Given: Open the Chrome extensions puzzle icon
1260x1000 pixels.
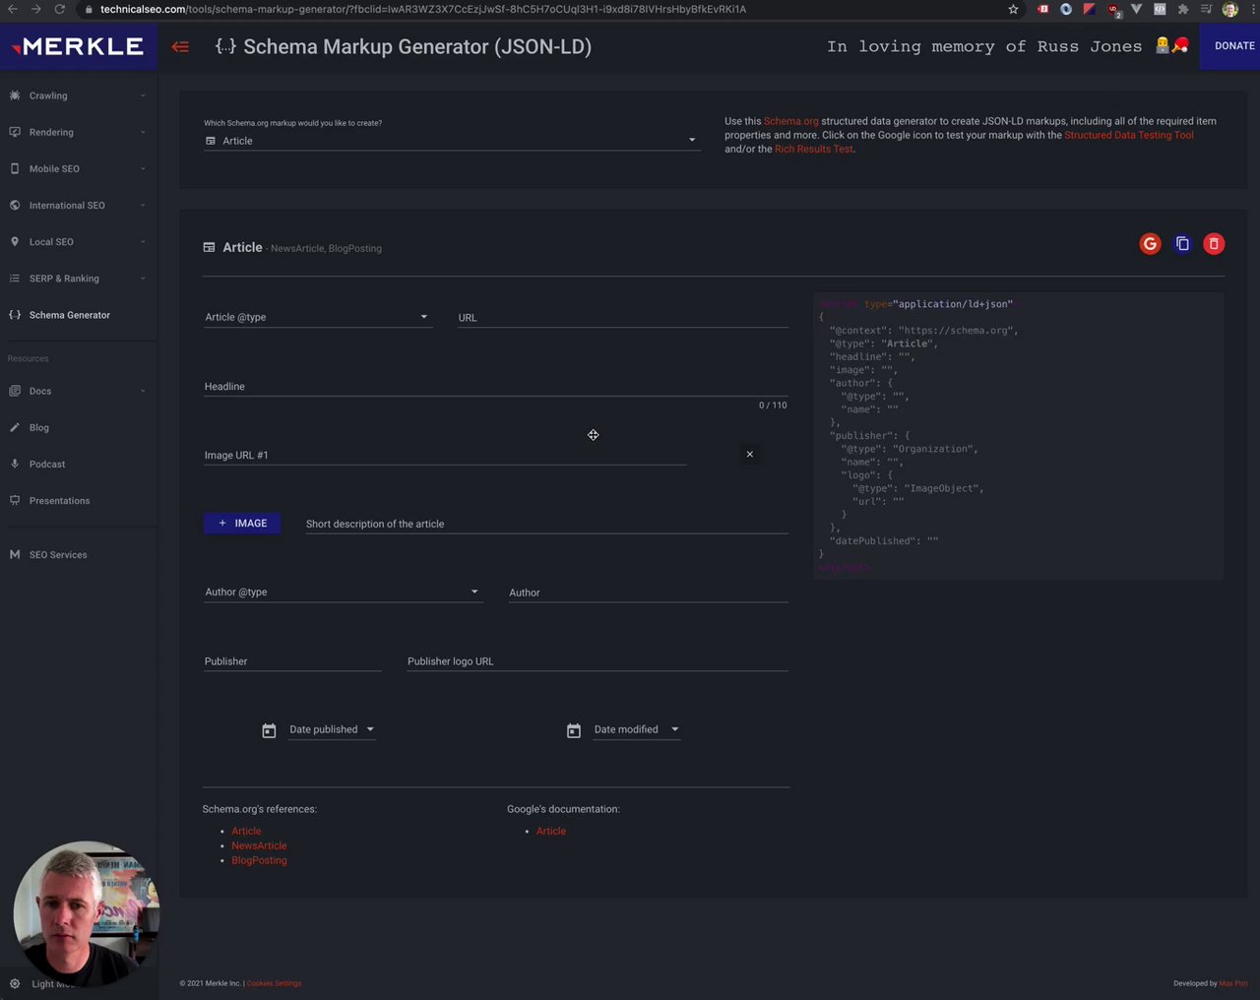Looking at the screenshot, I should pos(1183,9).
